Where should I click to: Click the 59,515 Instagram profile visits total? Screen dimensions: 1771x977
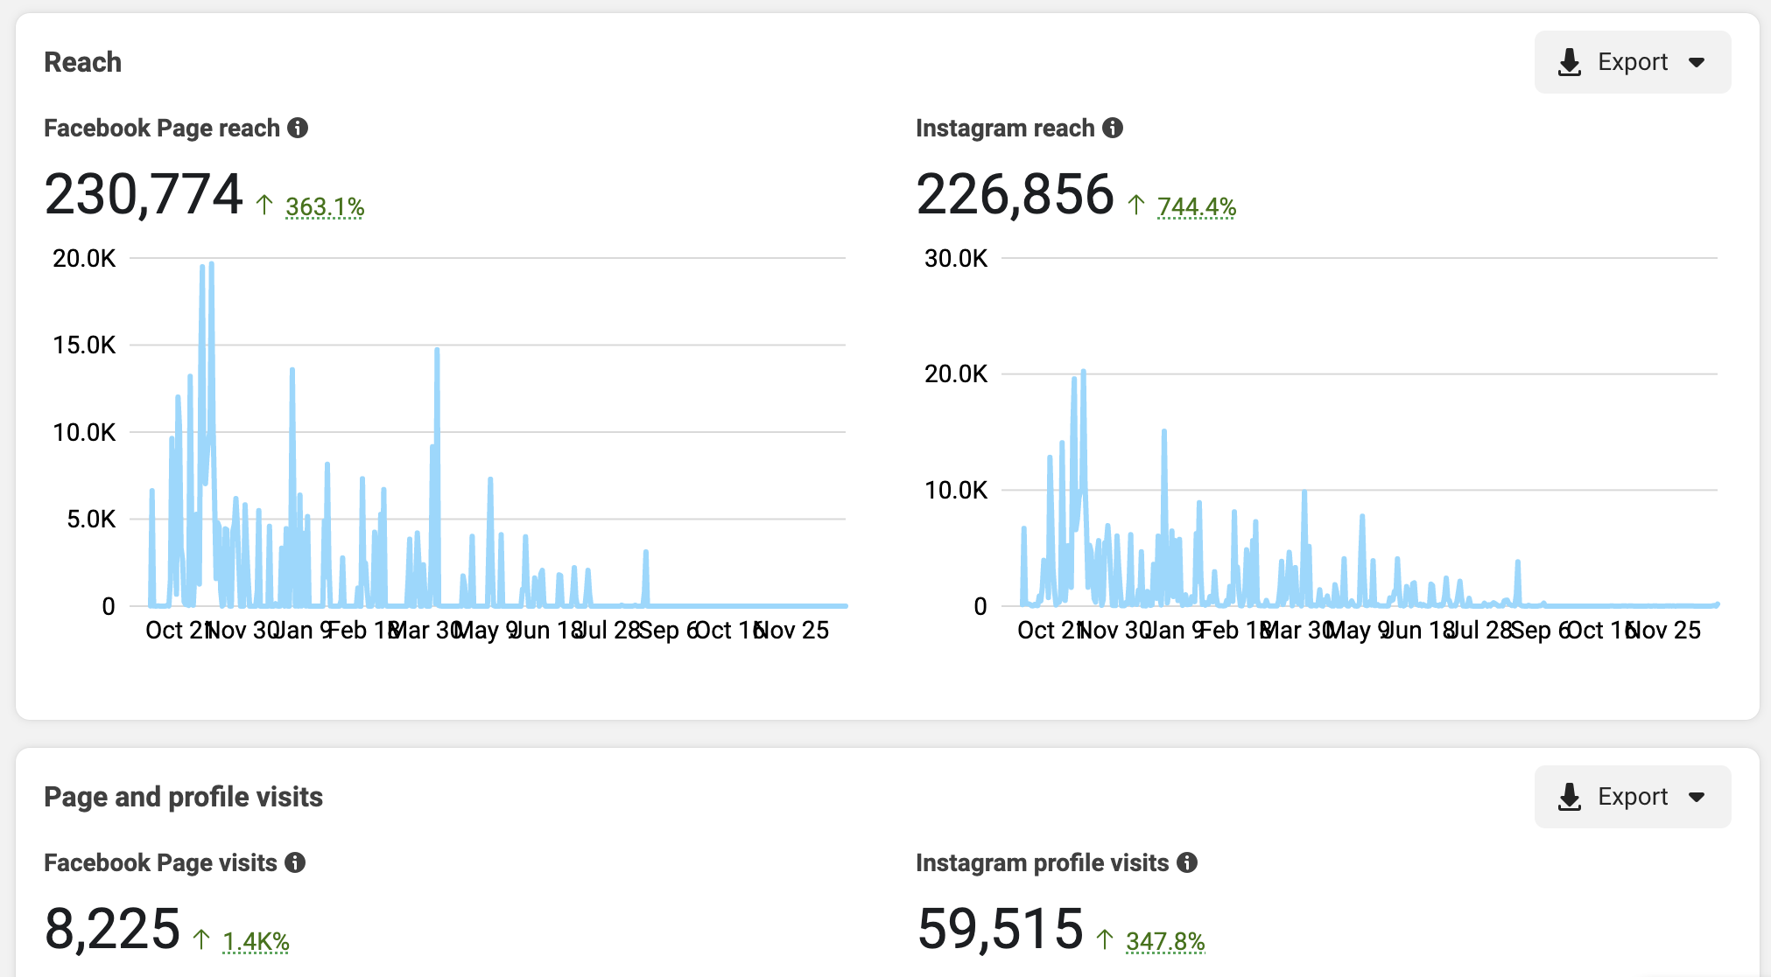pos(1001,929)
